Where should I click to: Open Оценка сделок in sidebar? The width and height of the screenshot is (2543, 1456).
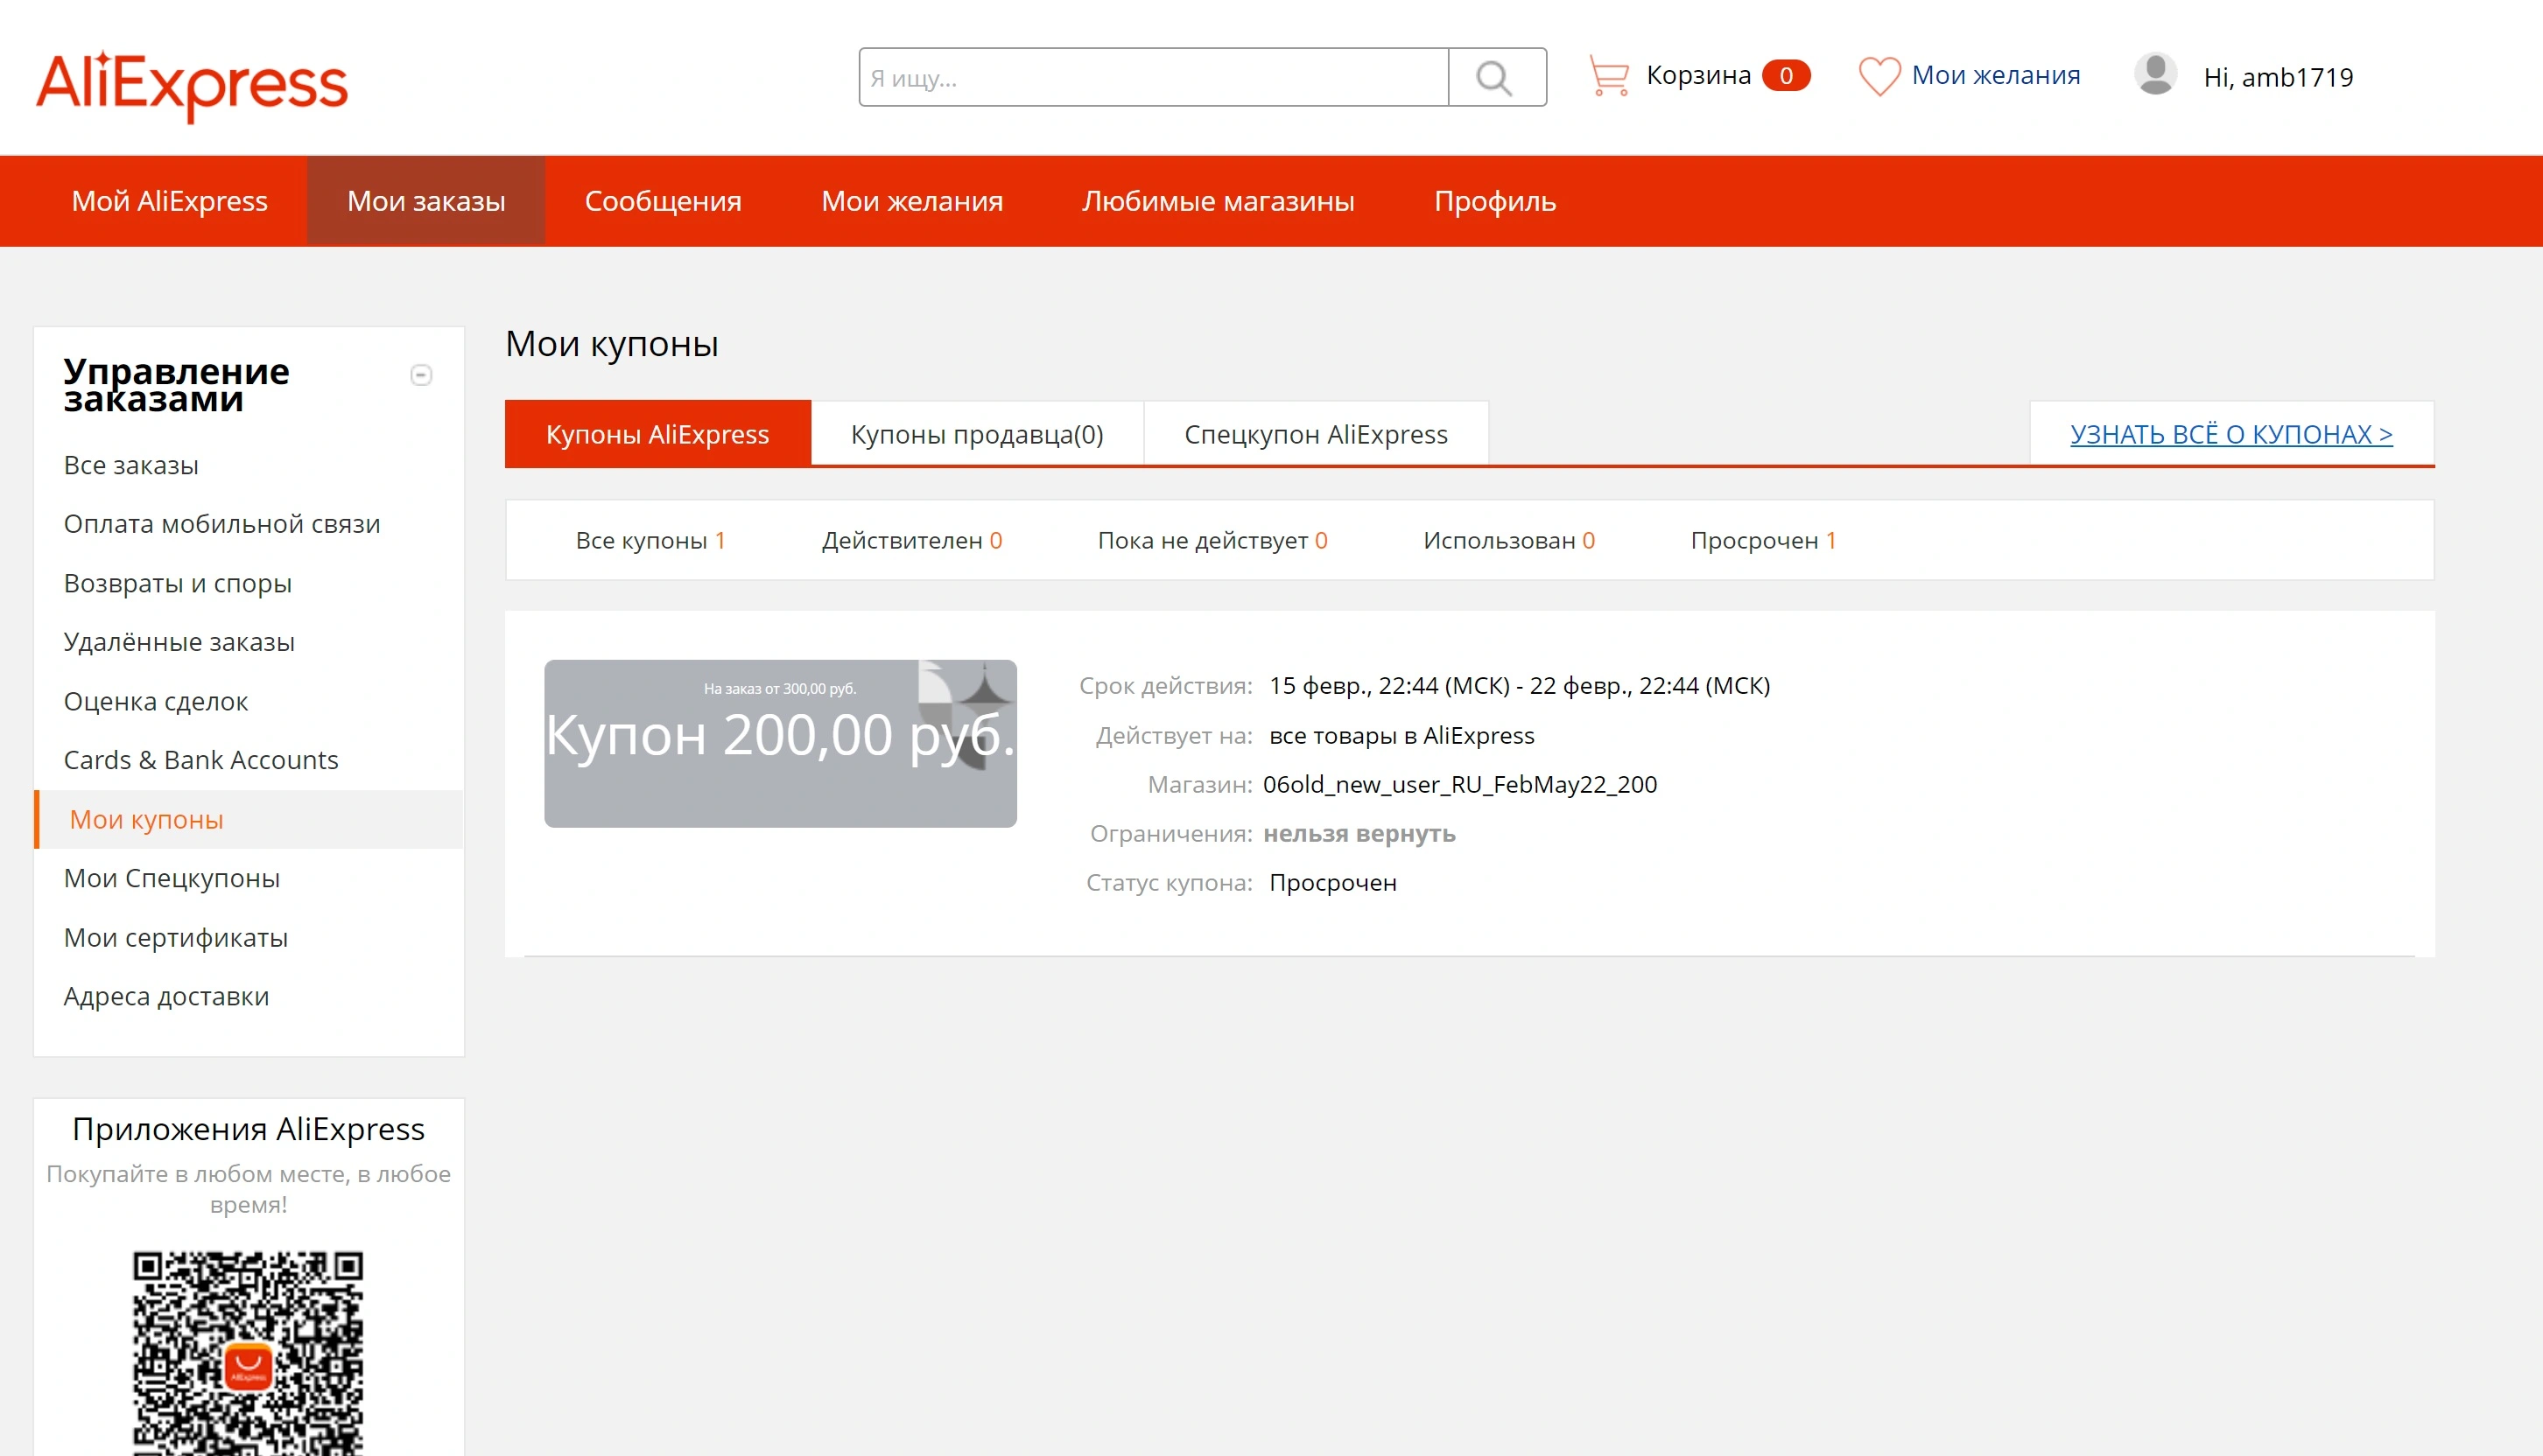click(156, 701)
